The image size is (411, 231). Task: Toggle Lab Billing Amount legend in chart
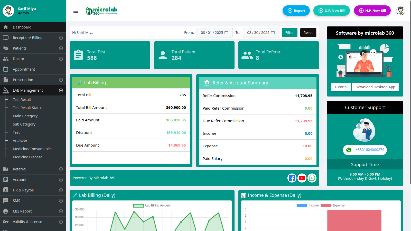pyautogui.click(x=152, y=206)
